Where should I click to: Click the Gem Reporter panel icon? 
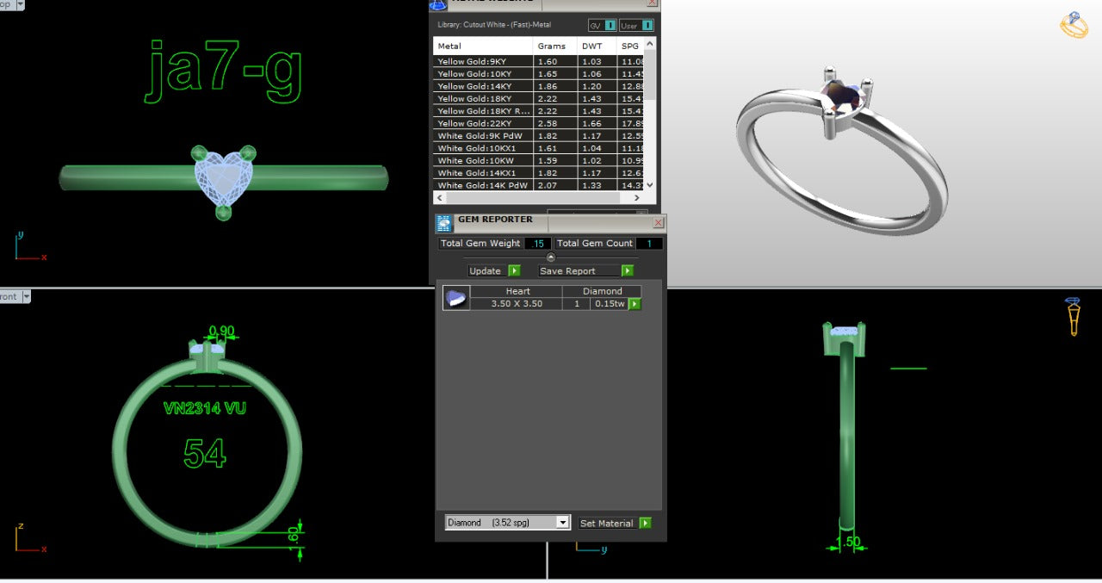[444, 224]
